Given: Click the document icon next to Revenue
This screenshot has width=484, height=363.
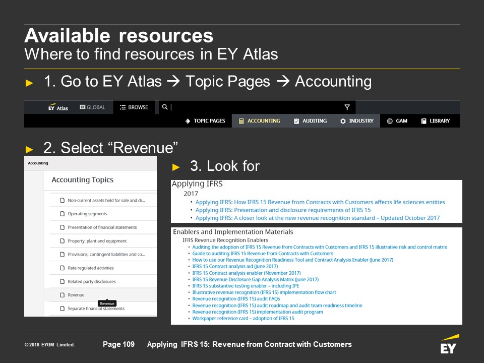Looking at the screenshot, I should pos(63,295).
